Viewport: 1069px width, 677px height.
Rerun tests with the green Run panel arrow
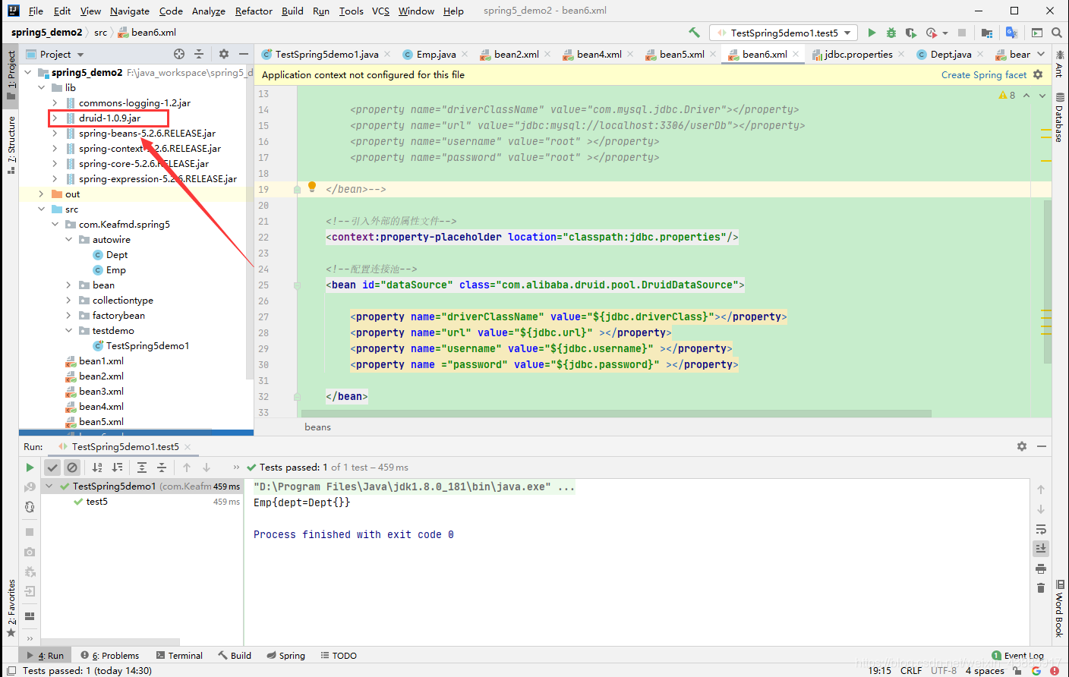30,468
